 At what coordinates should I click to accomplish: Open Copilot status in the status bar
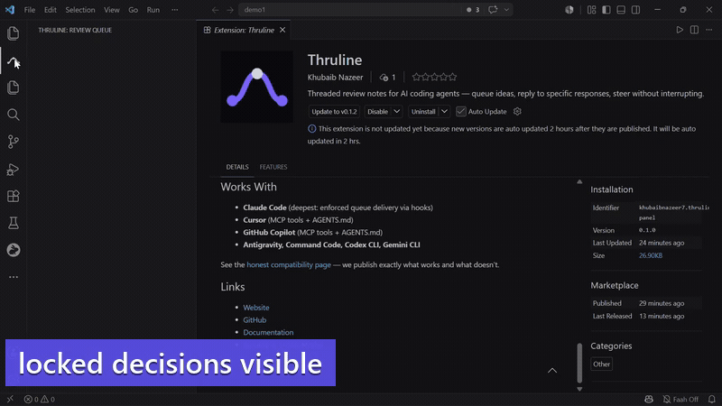pos(649,399)
